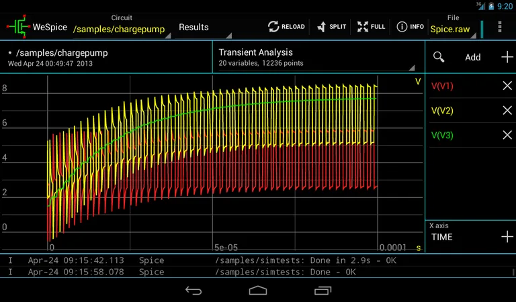Tap the /samples/chargepump plot title header

tap(107, 57)
